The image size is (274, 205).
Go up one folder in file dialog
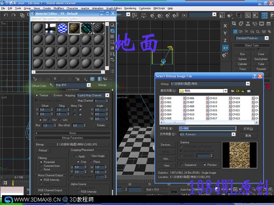(238, 91)
